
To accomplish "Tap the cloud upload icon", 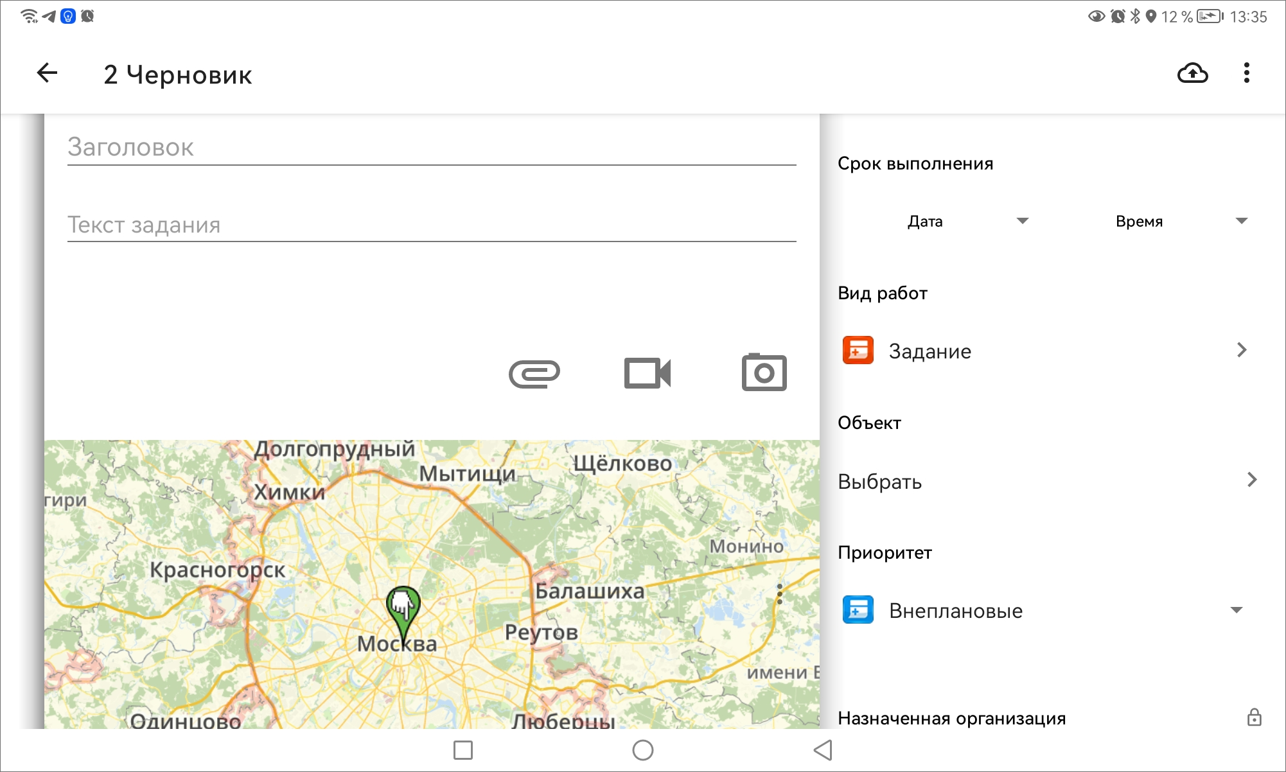I will [1192, 73].
